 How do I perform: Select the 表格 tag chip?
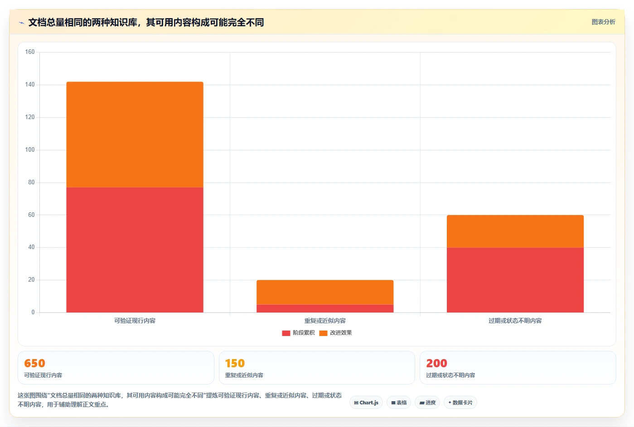[399, 403]
